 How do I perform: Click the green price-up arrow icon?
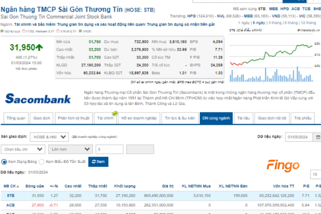(39, 47)
